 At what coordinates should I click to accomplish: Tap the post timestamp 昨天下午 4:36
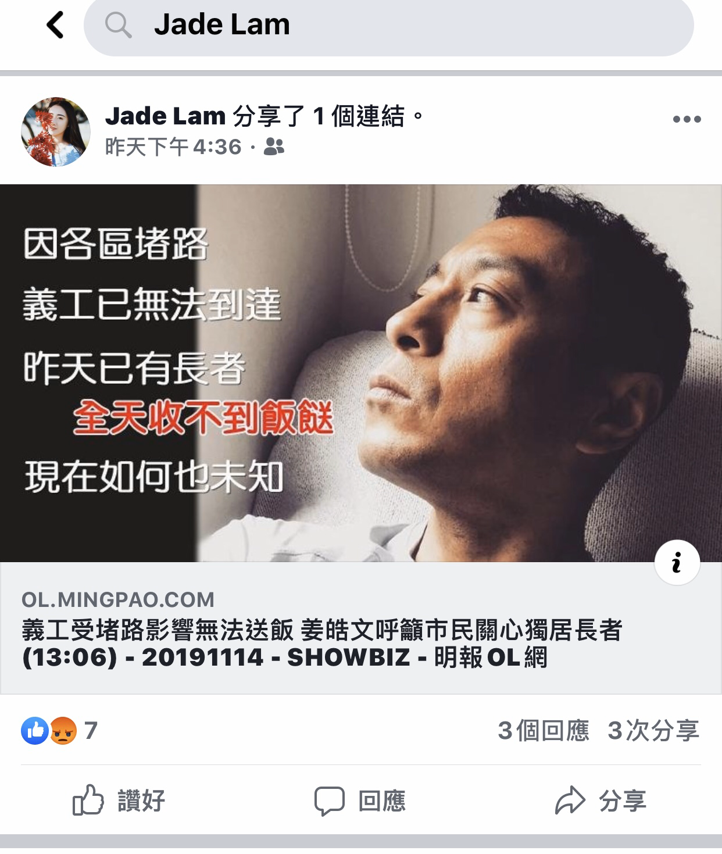tap(173, 146)
